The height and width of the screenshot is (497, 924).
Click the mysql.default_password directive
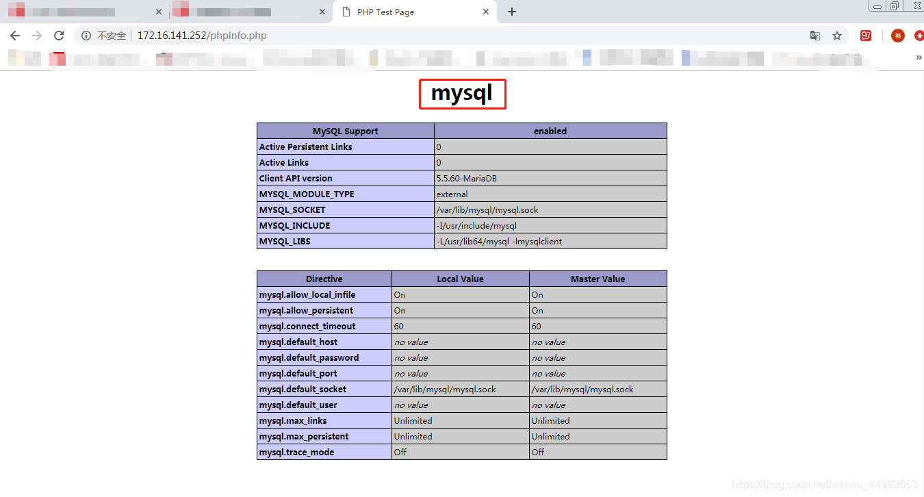point(309,357)
